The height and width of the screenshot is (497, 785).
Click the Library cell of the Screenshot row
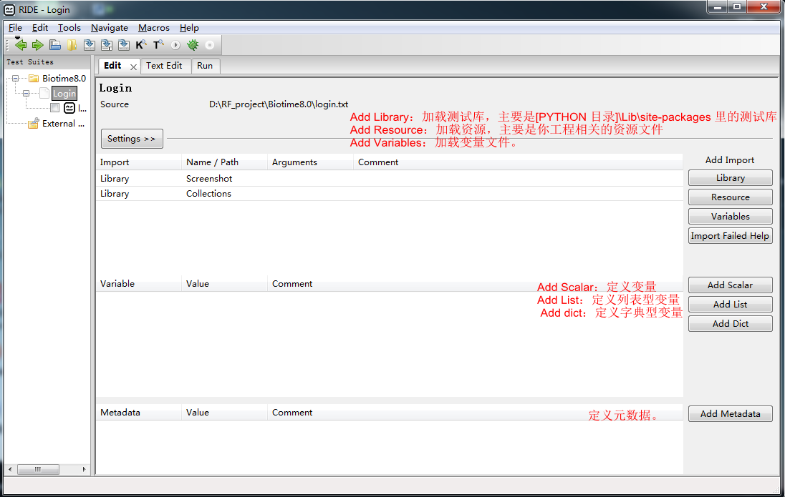tap(115, 179)
